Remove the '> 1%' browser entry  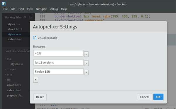point(86,54)
